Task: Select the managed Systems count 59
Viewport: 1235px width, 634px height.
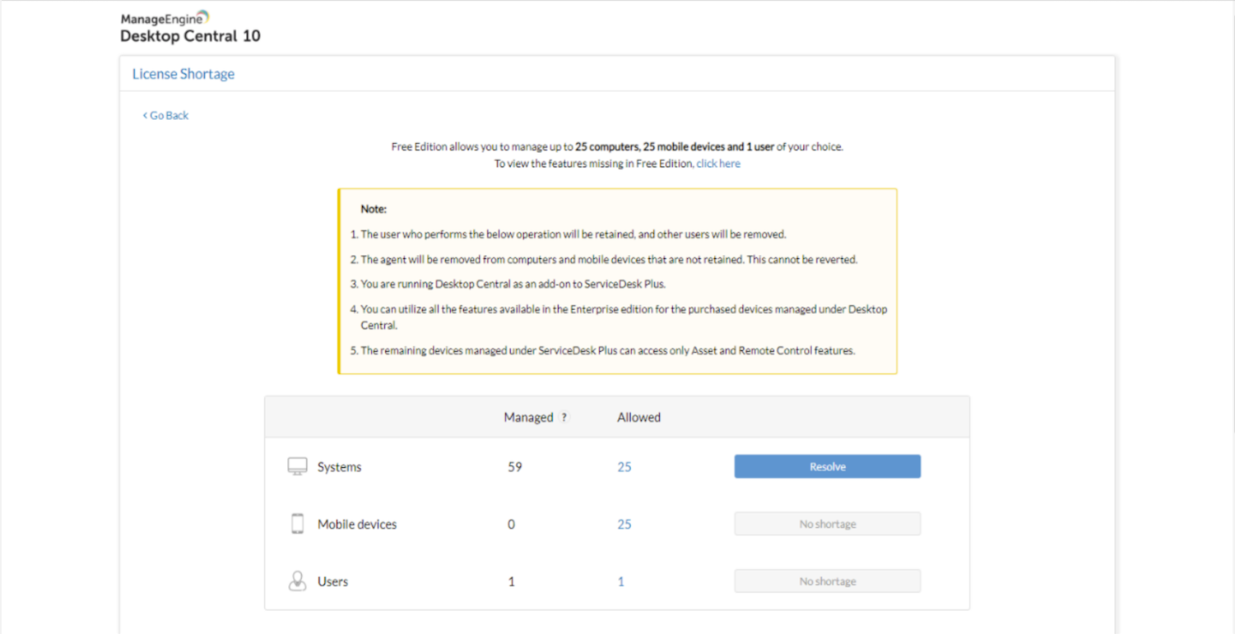Action: pos(515,467)
